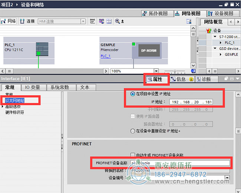Click network view horizontal scroll right arrow
Screen dimensions: 241x193
(106, 71)
